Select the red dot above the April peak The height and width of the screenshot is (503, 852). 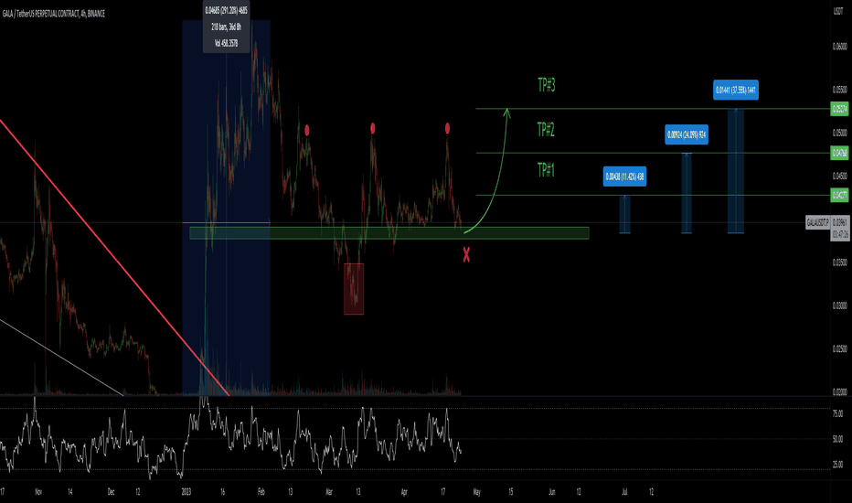coord(447,128)
